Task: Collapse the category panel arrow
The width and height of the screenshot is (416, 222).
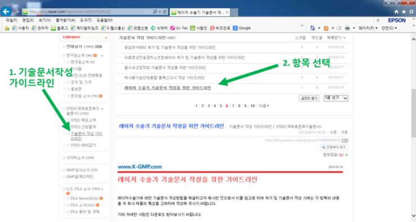Action: [x=106, y=38]
